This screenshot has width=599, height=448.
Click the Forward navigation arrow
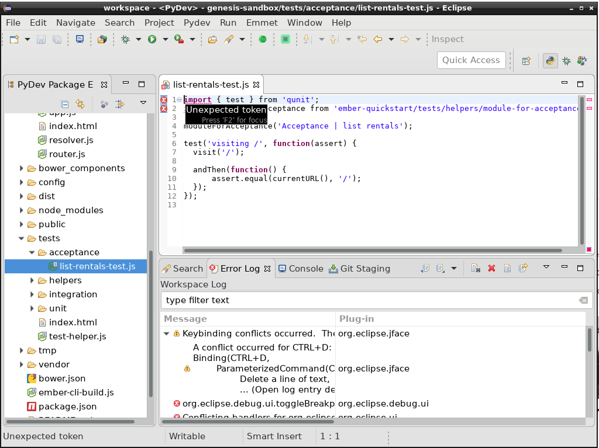click(405, 39)
